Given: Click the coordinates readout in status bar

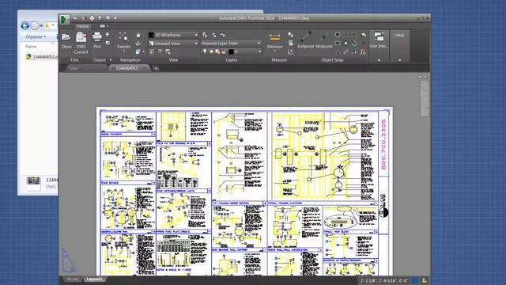Looking at the screenshot, I should (x=384, y=281).
